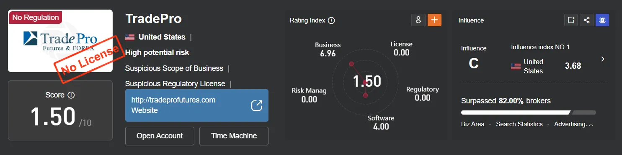The image size is (622, 155).
Task: Click the License 0.00 rating label
Action: [x=401, y=48]
